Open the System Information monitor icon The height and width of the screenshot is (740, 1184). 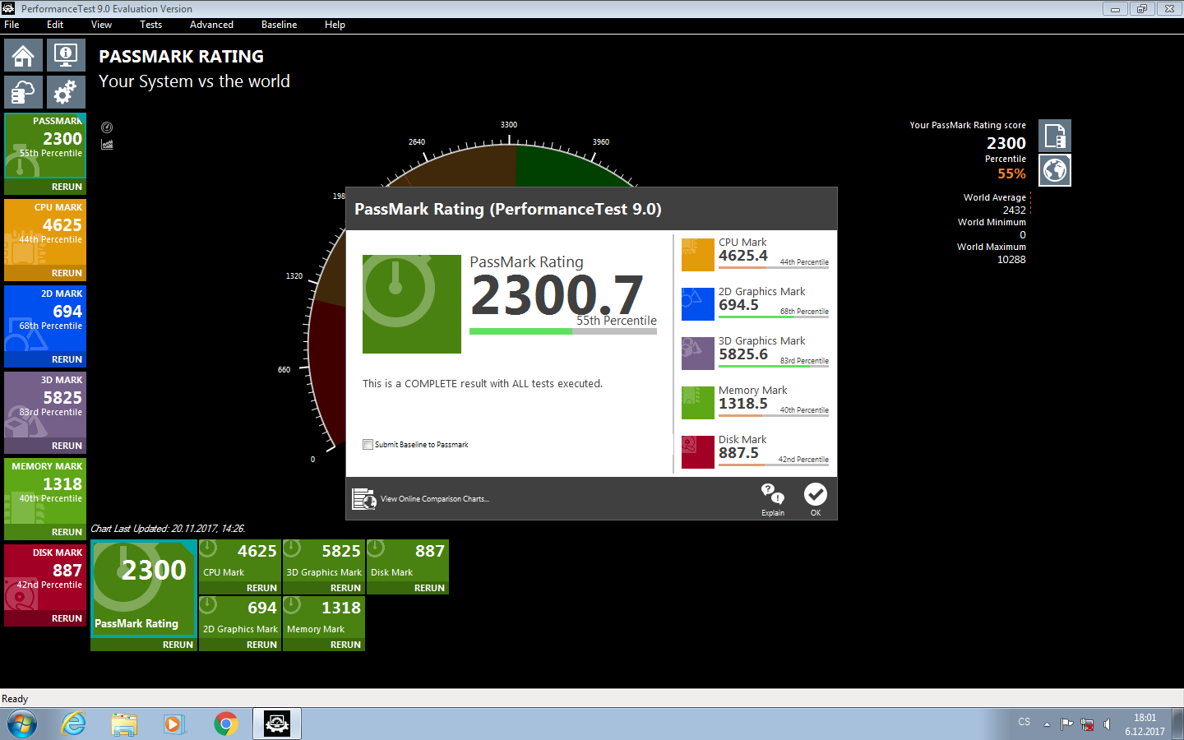click(66, 56)
